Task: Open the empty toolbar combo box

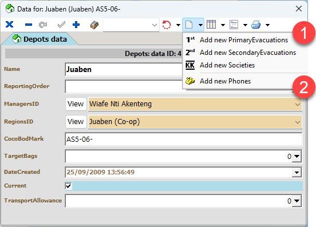Action: 131,25
